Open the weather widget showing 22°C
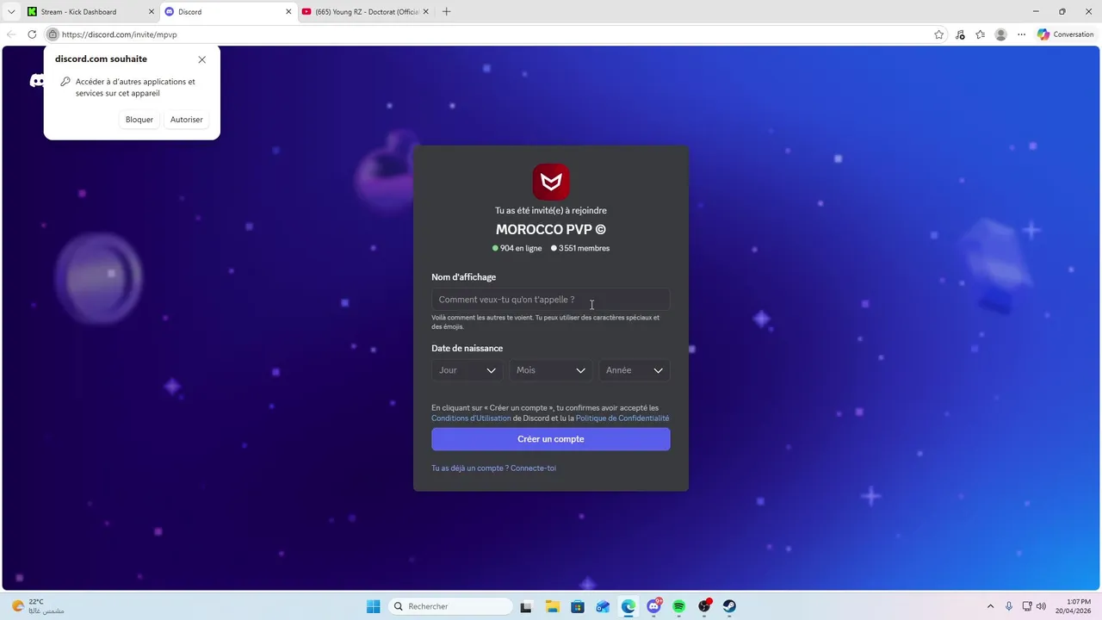The image size is (1102, 620). tap(37, 606)
